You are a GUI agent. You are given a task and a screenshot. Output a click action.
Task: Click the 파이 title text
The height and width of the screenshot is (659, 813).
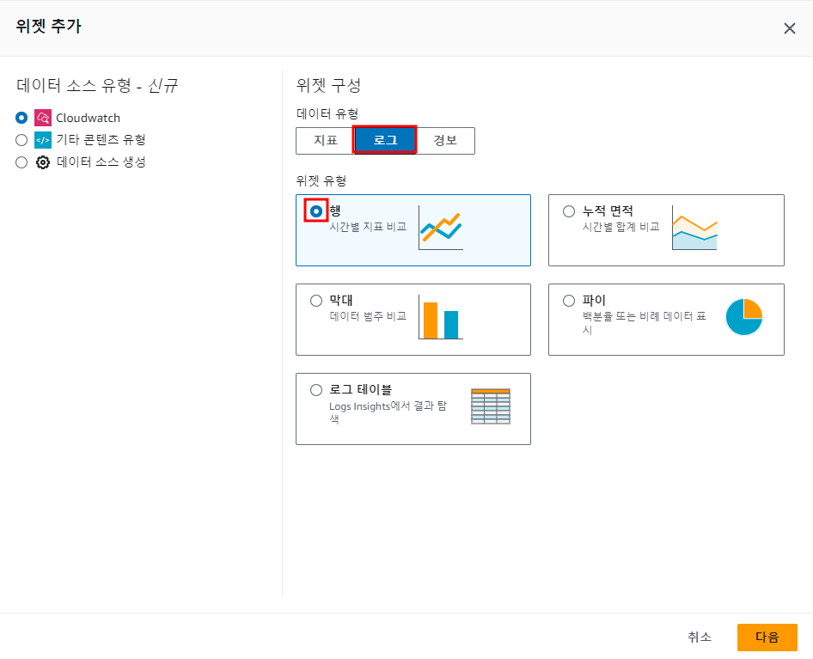point(594,300)
